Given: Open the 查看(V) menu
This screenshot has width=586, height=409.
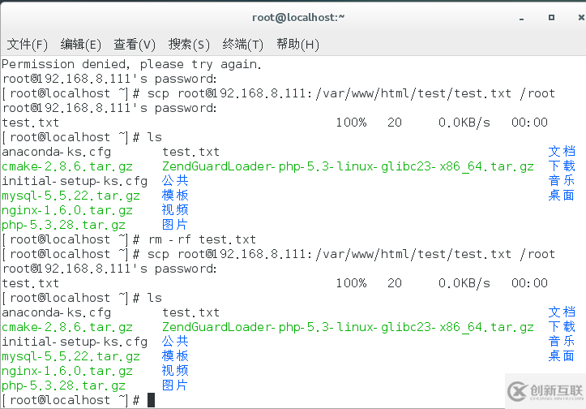Looking at the screenshot, I should [x=135, y=44].
